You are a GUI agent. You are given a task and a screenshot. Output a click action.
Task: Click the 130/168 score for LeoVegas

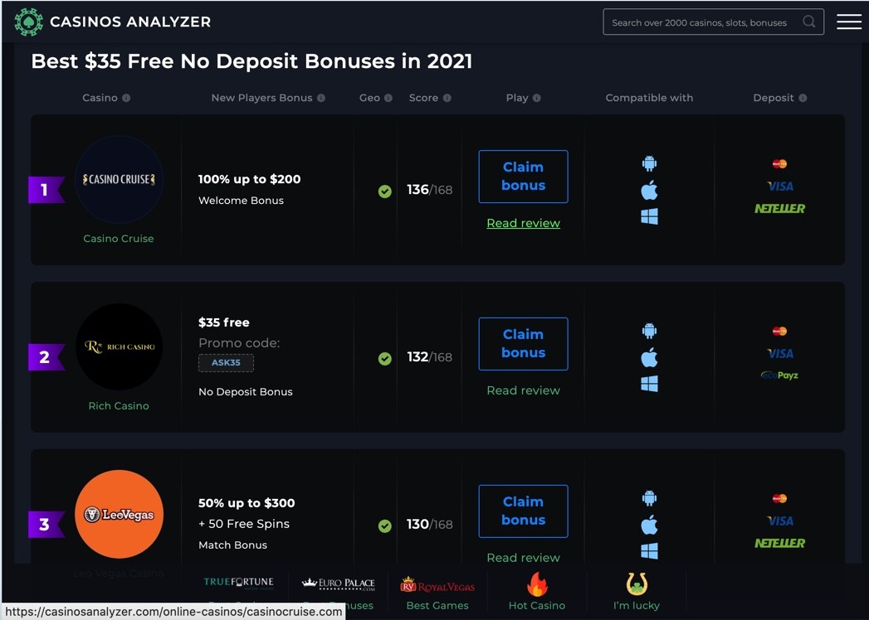429,524
